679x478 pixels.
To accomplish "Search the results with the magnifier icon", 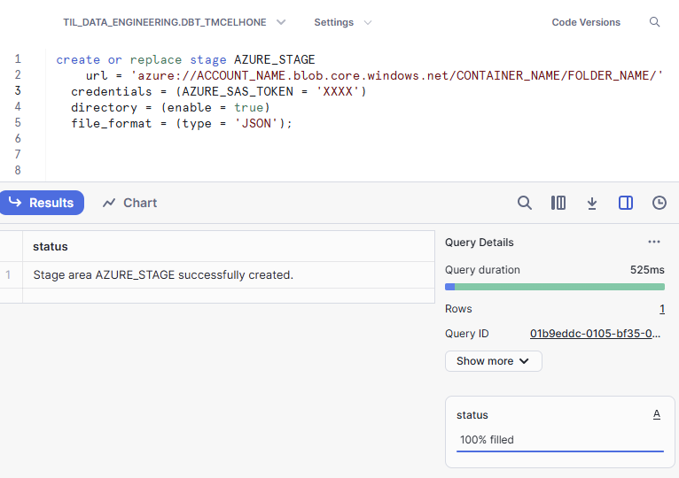I will point(525,203).
